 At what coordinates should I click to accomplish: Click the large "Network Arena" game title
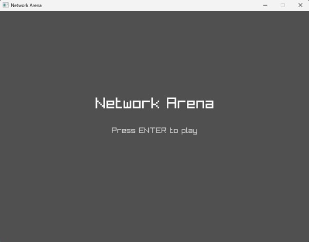(x=154, y=103)
